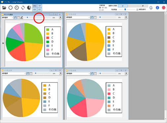Open image mode dropdown in 3(T) panel

(78, 73)
